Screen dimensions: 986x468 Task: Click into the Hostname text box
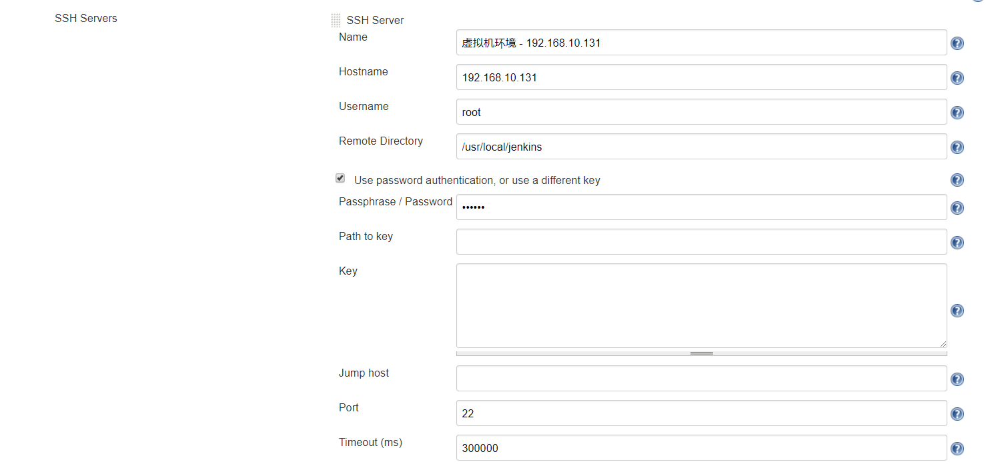point(700,77)
